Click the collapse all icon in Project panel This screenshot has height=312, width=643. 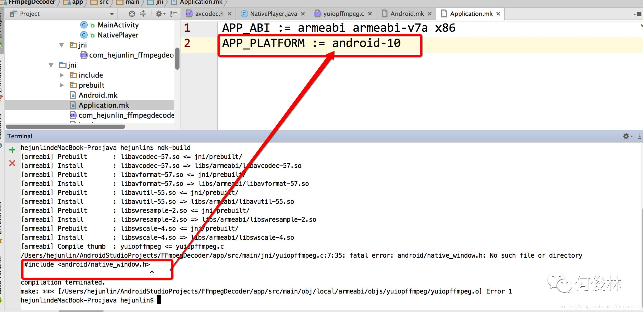tap(143, 14)
